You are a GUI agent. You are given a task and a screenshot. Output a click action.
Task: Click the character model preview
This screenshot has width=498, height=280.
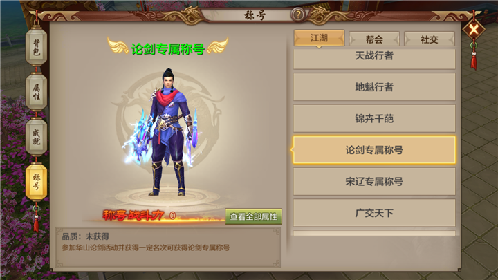pyautogui.click(x=167, y=132)
